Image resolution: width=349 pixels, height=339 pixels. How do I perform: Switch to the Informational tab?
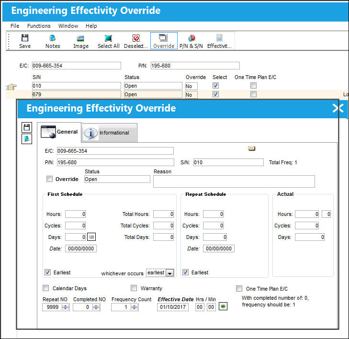coord(109,133)
